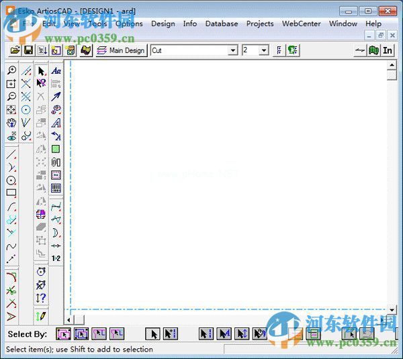The image size is (403, 359).
Task: Toggle arrow with plus select mode
Action: point(171,334)
